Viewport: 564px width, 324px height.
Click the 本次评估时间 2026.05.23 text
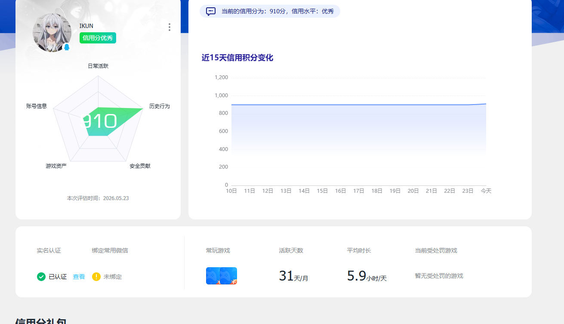coord(98,198)
